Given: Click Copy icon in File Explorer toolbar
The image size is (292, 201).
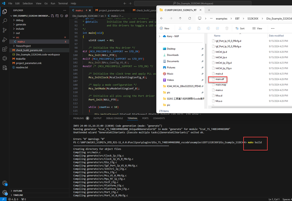Looking at the screenshot, I should (189, 28).
